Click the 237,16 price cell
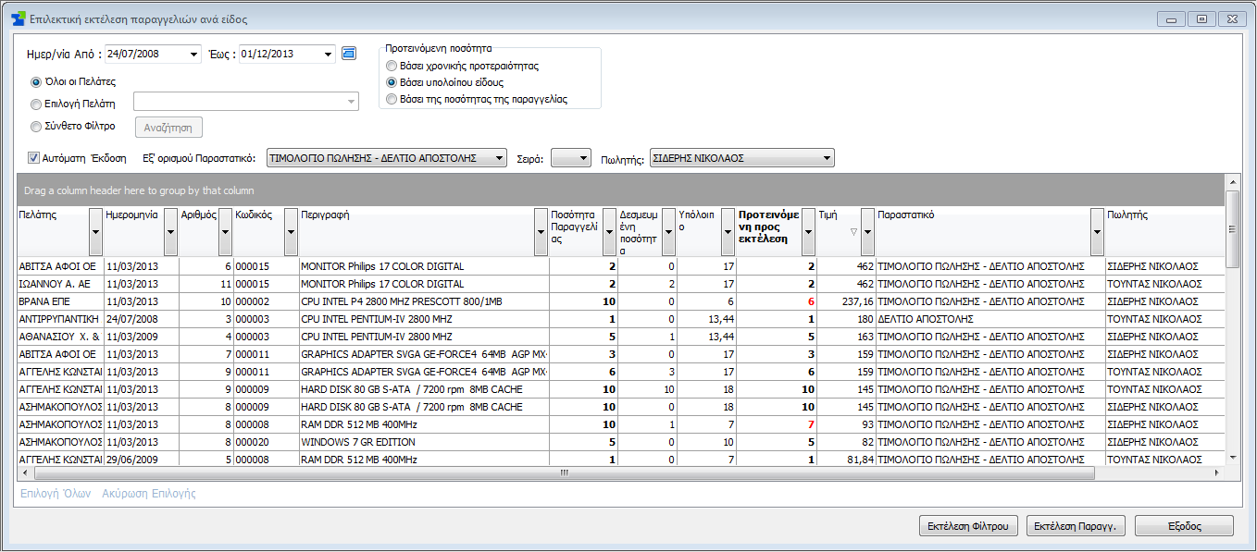1257x552 pixels. (846, 301)
